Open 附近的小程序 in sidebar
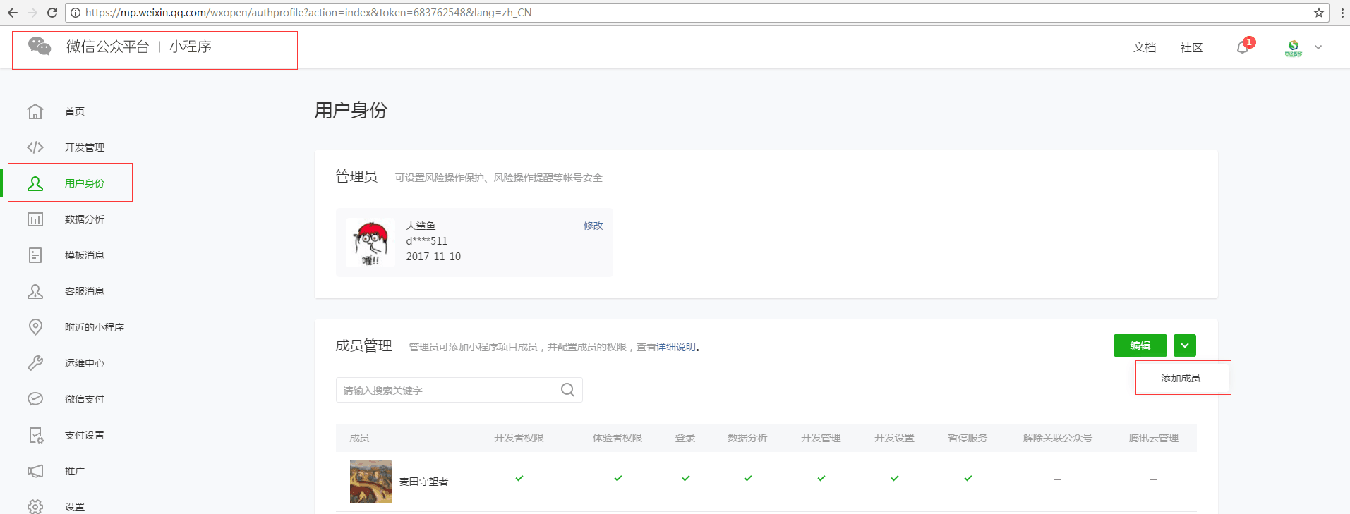1350x514 pixels. 94,327
